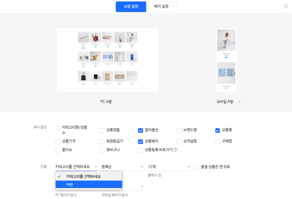Screen dimensions: 292x199
Task: Click the PC A형 label
Action: (x=106, y=102)
